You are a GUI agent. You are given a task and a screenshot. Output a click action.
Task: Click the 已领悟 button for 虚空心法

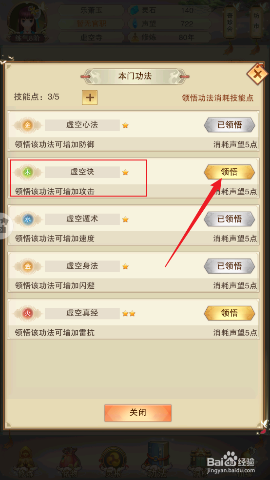(230, 125)
